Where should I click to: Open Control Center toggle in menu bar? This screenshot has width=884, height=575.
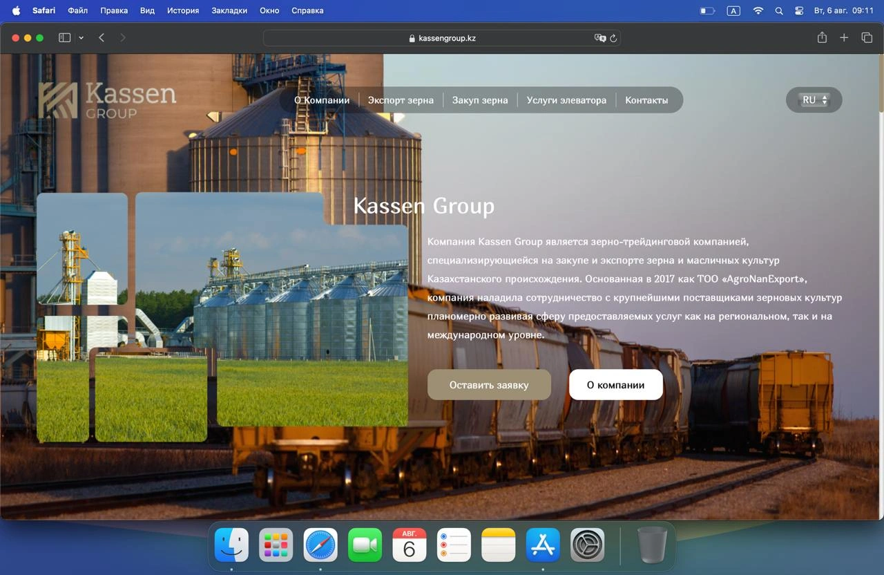pos(799,10)
